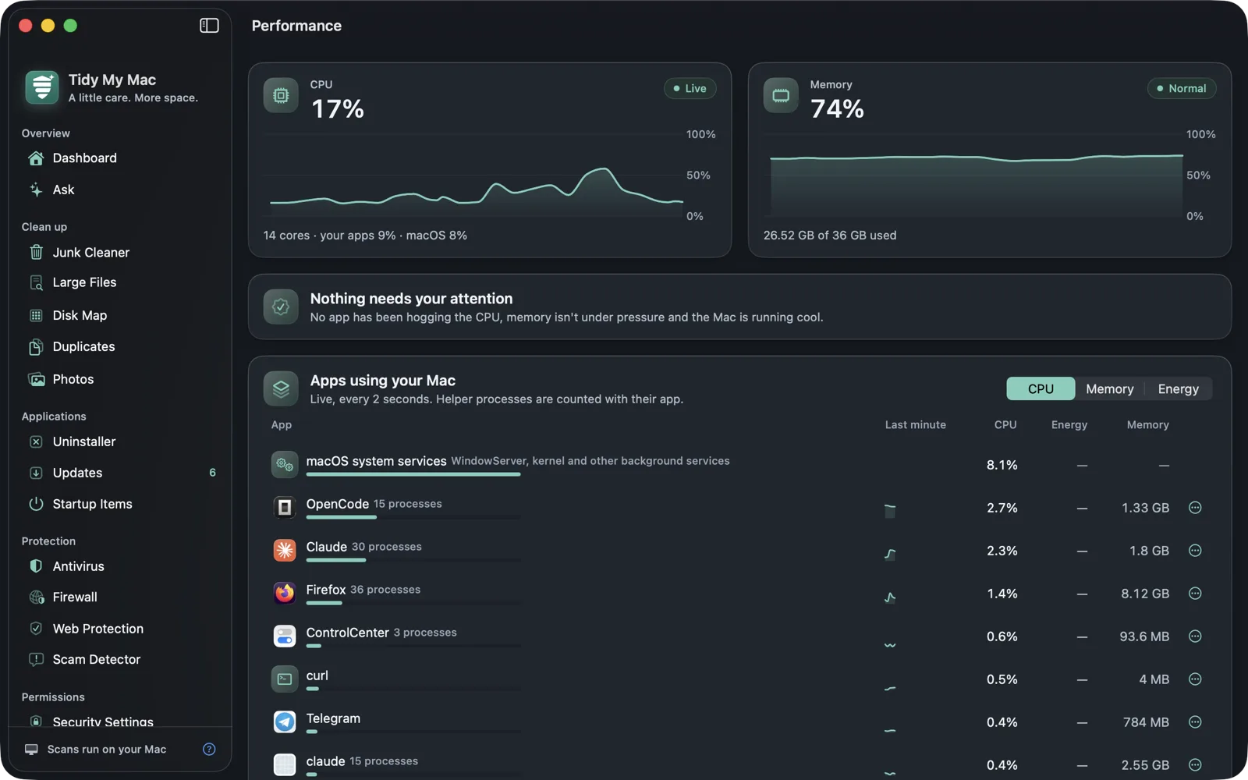
Task: Click the Security Settings lock icon
Action: (36, 721)
